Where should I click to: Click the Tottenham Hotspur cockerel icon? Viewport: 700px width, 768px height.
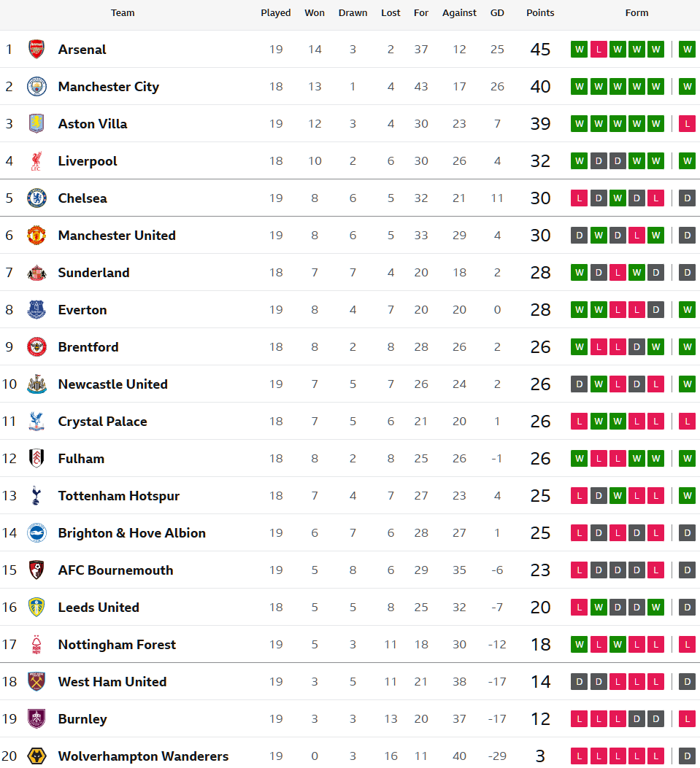click(36, 496)
